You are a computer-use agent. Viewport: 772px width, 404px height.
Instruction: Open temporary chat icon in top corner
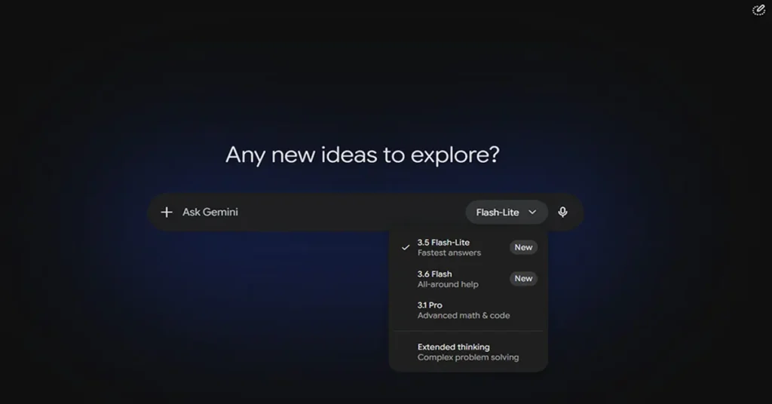(758, 10)
